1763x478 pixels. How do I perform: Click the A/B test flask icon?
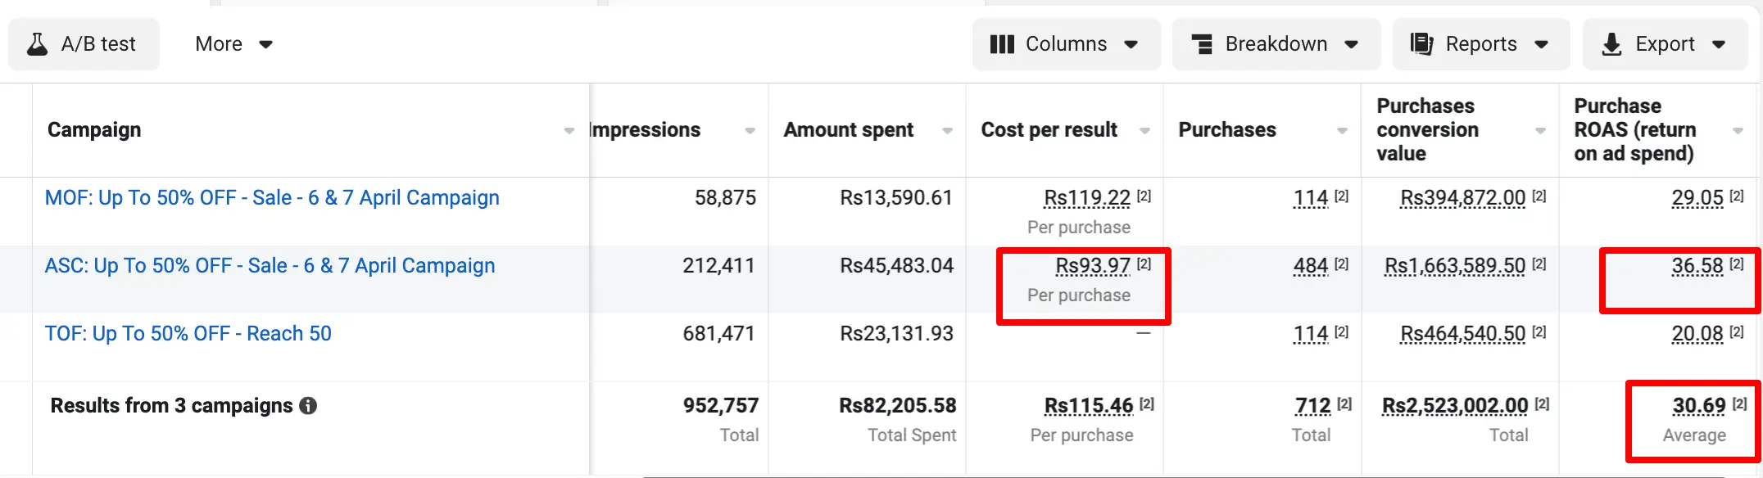pyautogui.click(x=37, y=44)
